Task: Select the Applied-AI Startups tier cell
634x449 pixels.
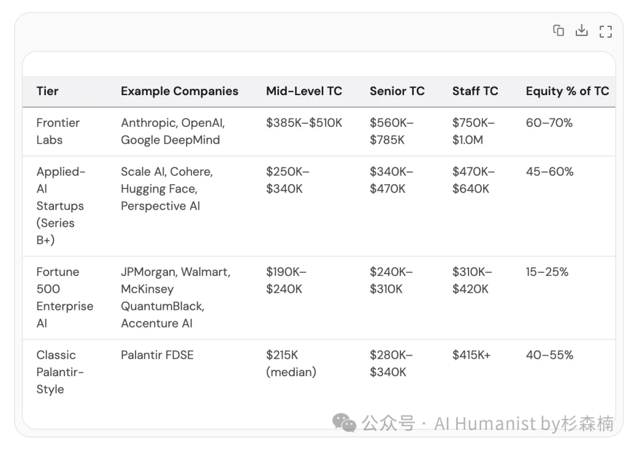Action: (60, 205)
